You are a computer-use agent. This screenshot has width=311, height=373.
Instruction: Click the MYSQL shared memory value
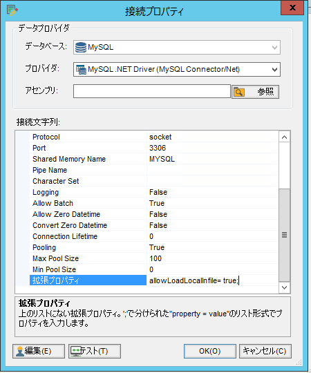tap(212, 159)
